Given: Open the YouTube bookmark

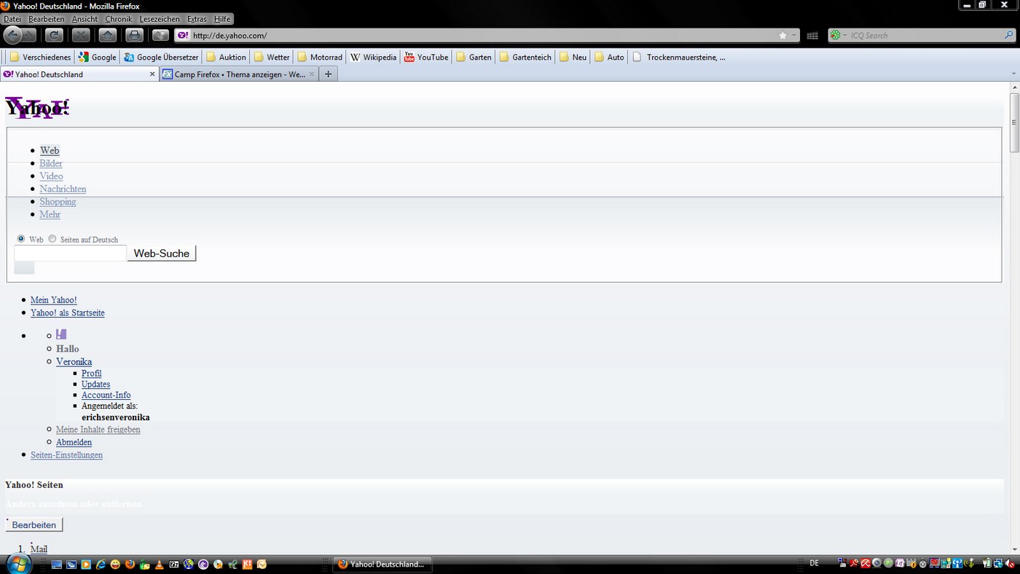Looking at the screenshot, I should (426, 57).
